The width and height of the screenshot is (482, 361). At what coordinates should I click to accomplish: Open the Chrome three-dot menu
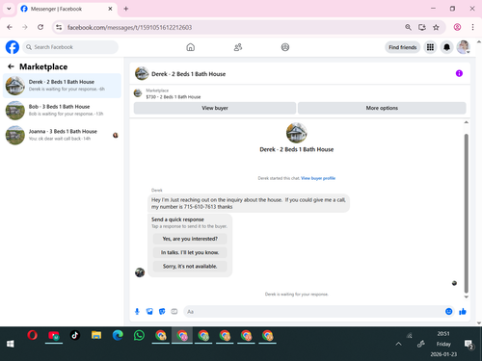[472, 27]
